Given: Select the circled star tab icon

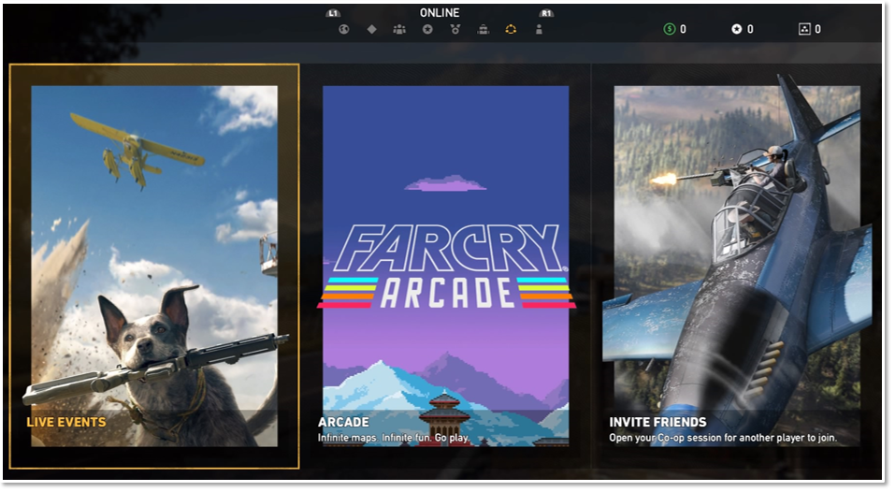Looking at the screenshot, I should tap(427, 29).
